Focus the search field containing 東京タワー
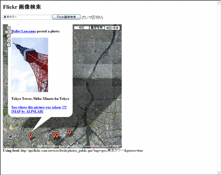 [27, 17]
